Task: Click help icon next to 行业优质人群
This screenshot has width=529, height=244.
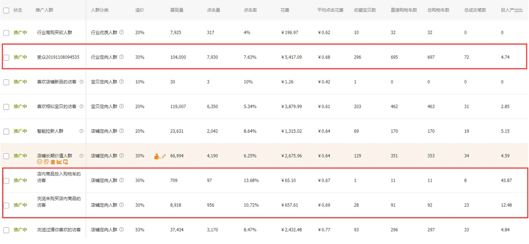Action: 122,33
